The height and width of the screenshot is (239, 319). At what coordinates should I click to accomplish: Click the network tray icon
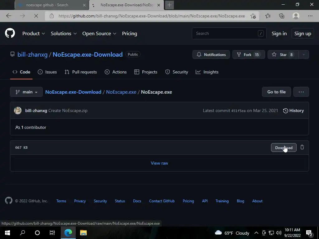pos(271,233)
